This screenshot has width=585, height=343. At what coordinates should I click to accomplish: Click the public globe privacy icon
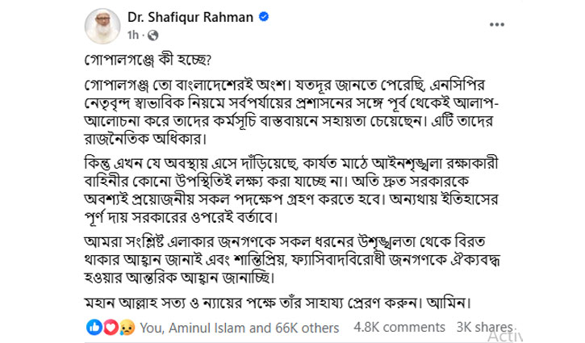pos(153,35)
